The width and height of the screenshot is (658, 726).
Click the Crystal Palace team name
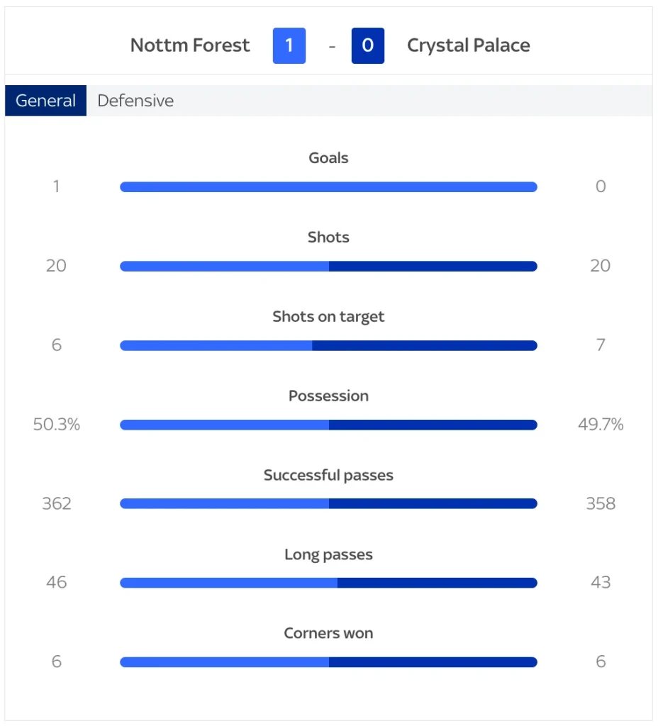click(x=468, y=45)
